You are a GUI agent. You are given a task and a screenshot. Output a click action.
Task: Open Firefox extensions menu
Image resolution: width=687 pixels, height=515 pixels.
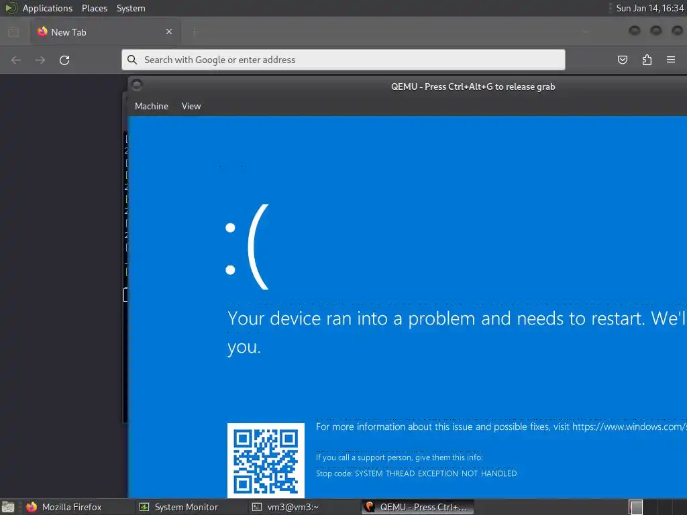pos(647,60)
